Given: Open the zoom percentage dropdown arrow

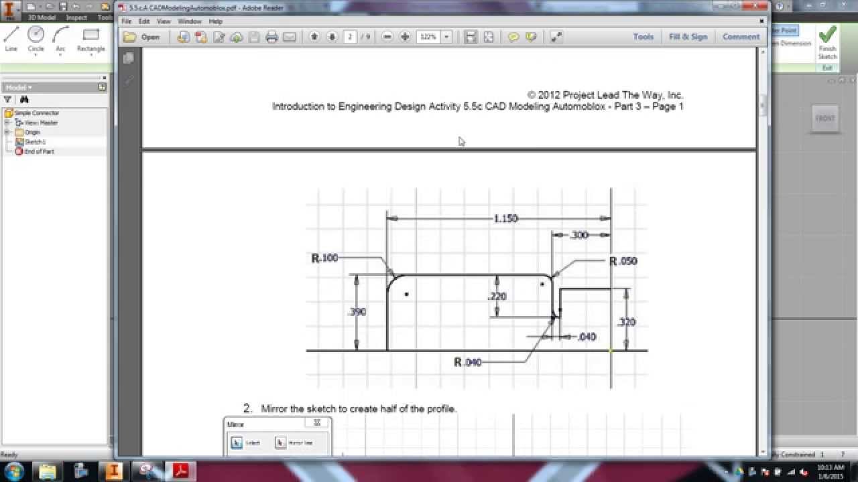Looking at the screenshot, I should point(446,37).
